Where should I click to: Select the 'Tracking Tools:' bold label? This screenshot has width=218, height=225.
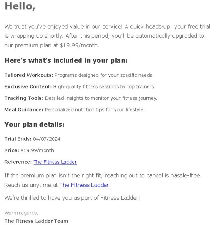tap(24, 98)
